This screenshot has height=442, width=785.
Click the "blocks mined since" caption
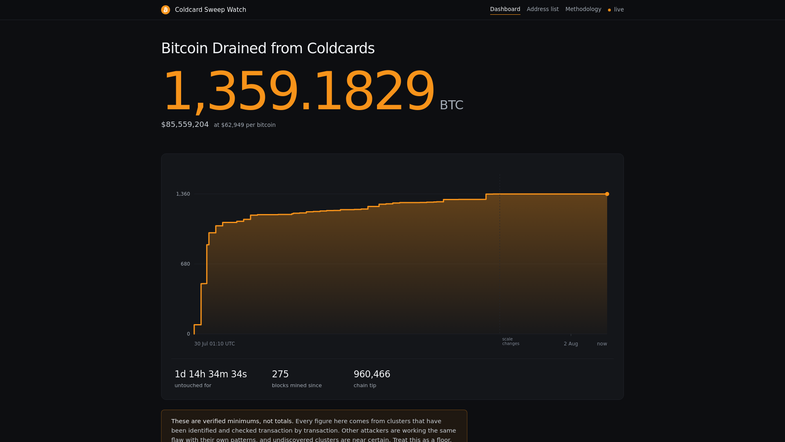coord(297,386)
